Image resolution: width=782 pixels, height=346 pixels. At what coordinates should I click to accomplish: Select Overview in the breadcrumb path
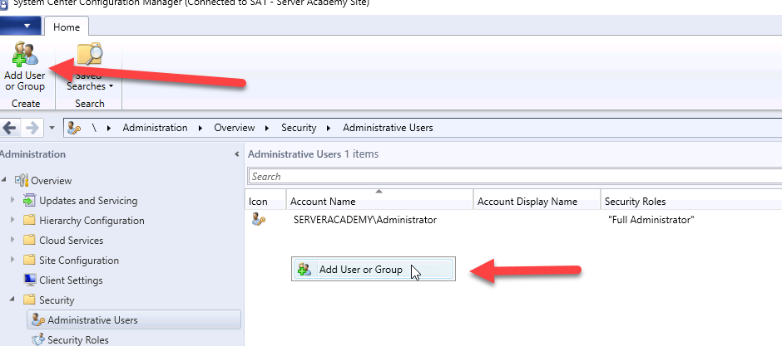pos(235,128)
